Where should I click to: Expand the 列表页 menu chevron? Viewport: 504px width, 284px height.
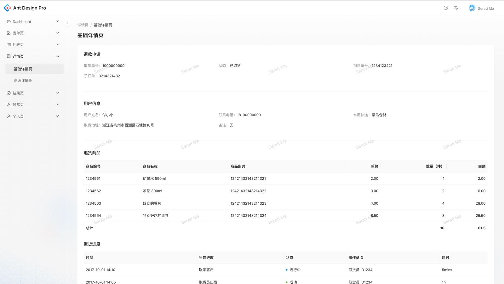click(x=58, y=44)
